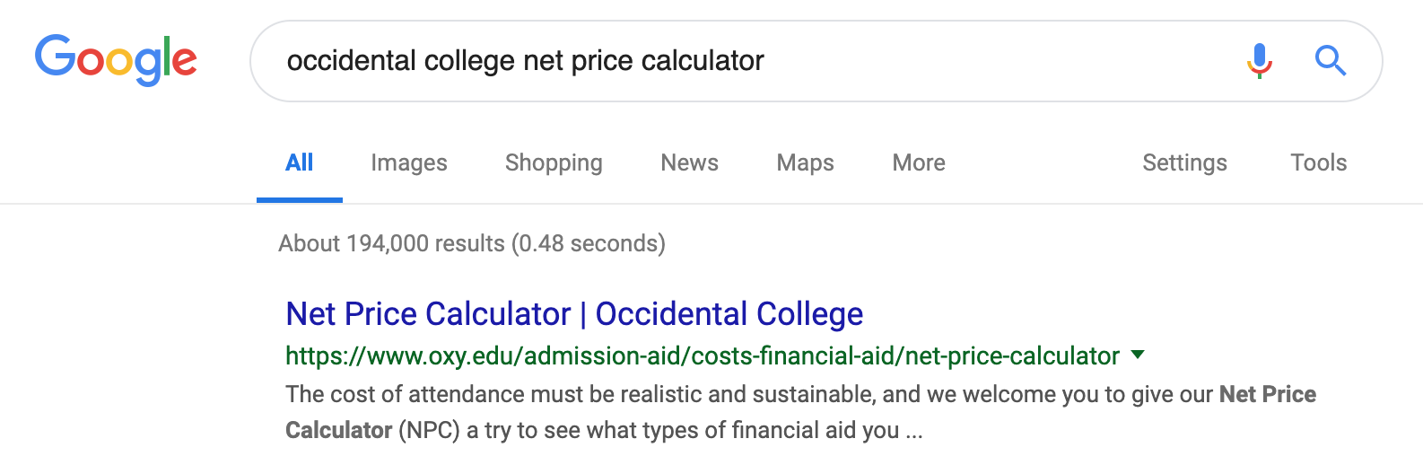Screen dimensions: 1423x465
Task: Select the All results tab
Action: (299, 162)
